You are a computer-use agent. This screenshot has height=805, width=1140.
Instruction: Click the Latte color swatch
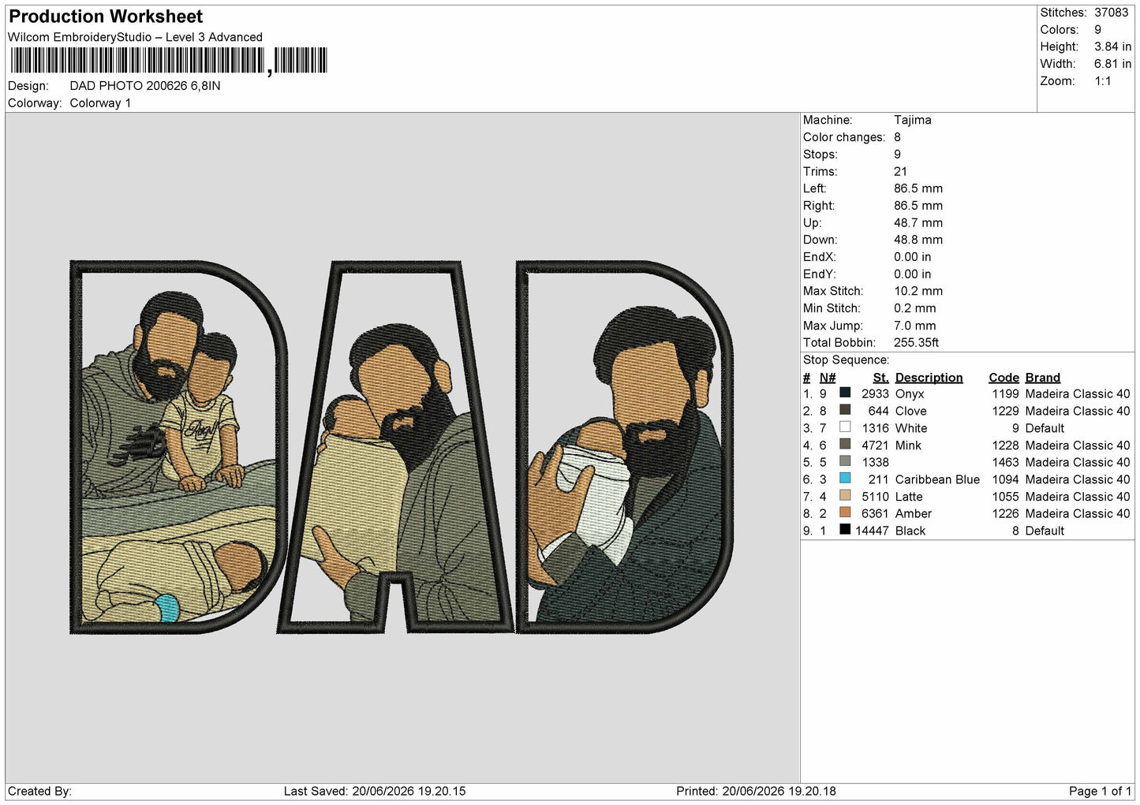click(x=845, y=496)
